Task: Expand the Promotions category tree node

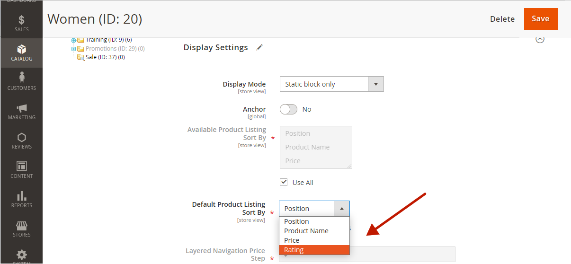Action: pos(73,49)
